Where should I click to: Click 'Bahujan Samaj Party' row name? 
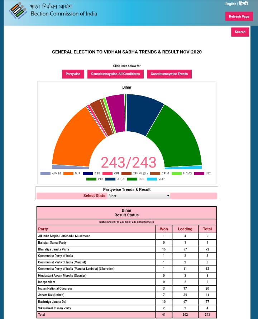pos(52,243)
